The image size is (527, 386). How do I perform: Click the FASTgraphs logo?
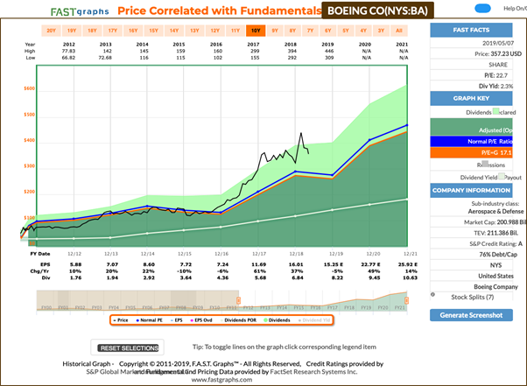click(x=80, y=11)
